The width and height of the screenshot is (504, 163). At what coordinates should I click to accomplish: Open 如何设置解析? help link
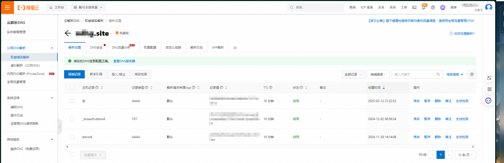click(x=462, y=34)
